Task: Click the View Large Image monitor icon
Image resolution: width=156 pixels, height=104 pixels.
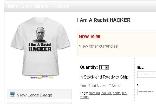Action: click(12, 94)
